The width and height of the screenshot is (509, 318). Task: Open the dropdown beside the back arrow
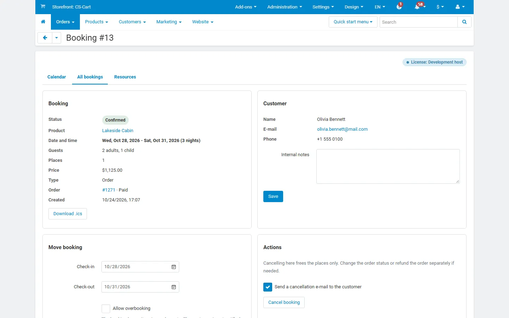pos(57,38)
